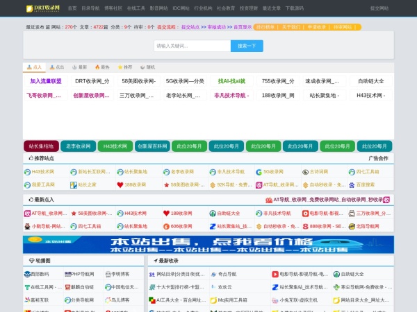This screenshot has height=312, width=417.
Task: Click the dark red 站长集结地 button
Action: [41, 146]
